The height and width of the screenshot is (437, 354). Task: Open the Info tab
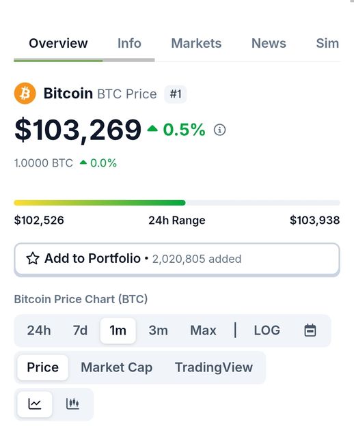click(x=129, y=44)
